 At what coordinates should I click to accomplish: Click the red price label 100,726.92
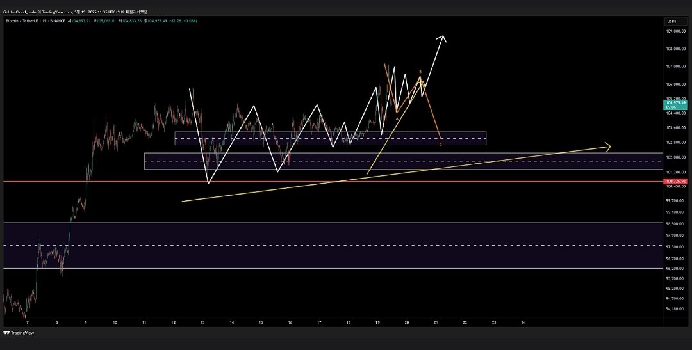[x=675, y=181]
